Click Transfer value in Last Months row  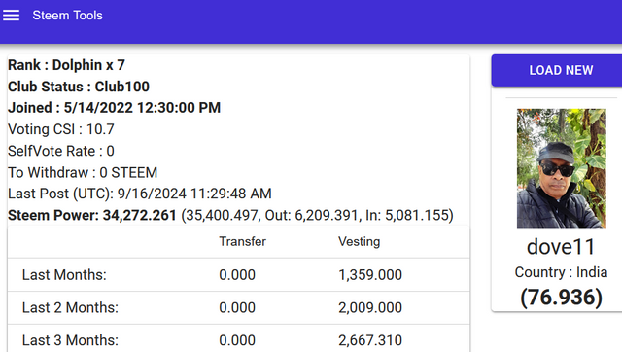pos(237,274)
